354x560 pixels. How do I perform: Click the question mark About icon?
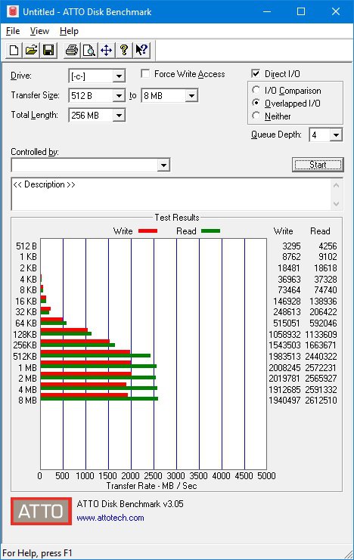pyautogui.click(x=124, y=51)
